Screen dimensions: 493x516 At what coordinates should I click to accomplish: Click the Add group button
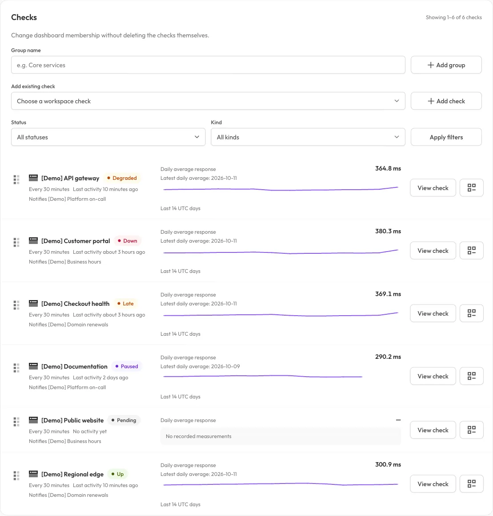click(446, 65)
